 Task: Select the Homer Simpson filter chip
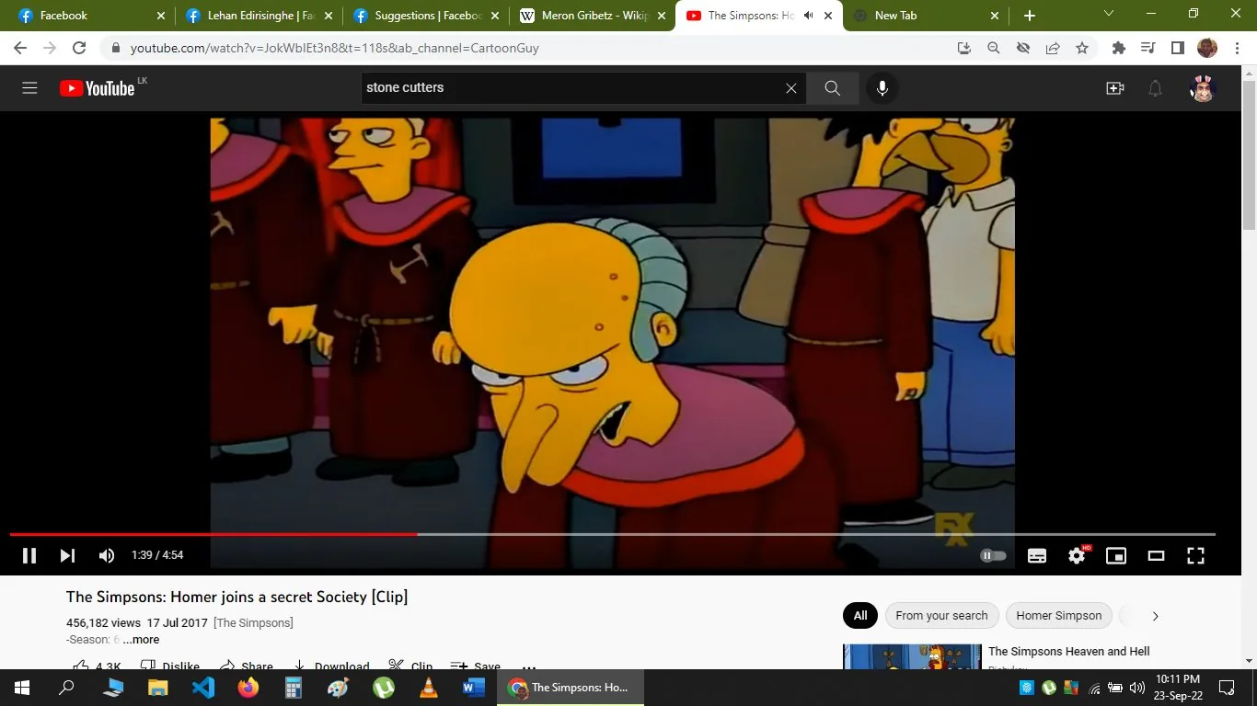[1058, 616]
